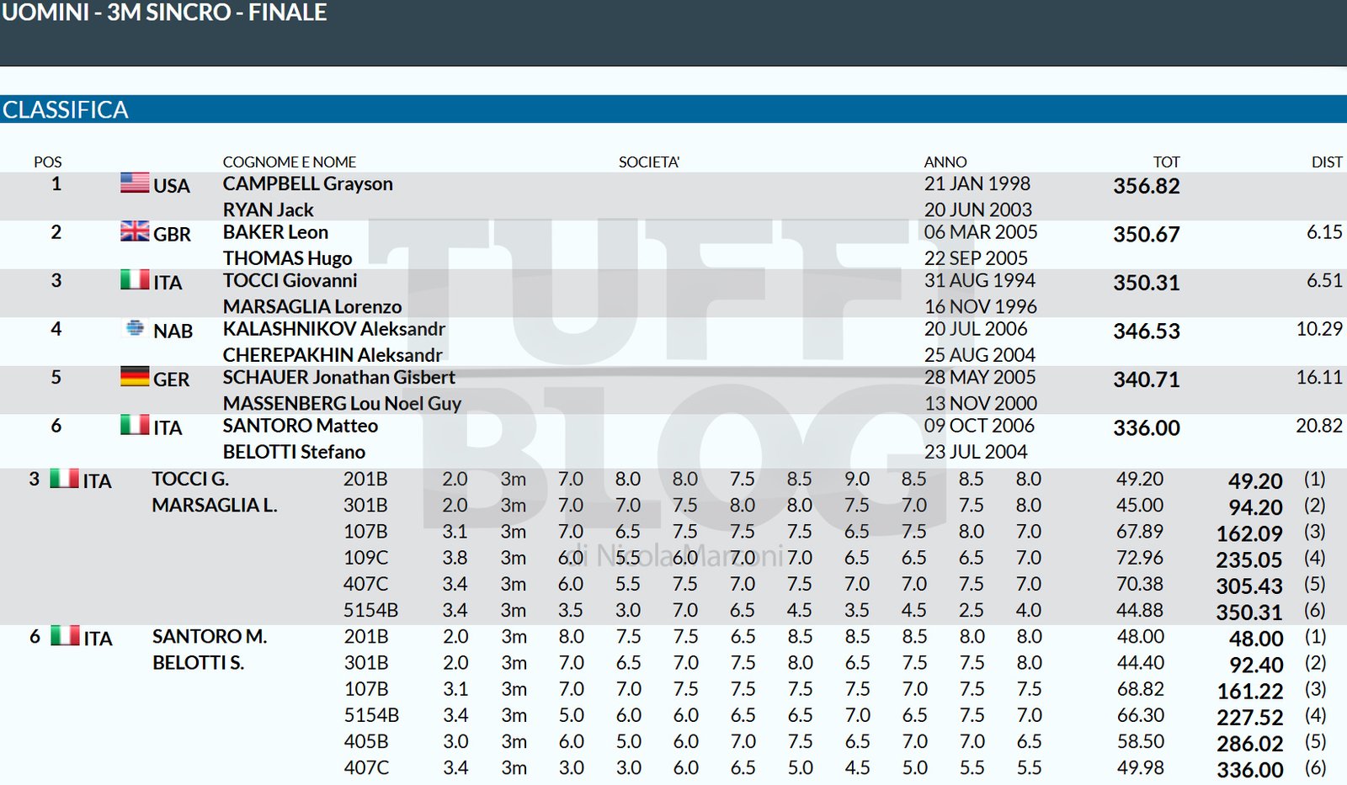Click dive code 109C
1347x785 pixels.
(x=365, y=557)
